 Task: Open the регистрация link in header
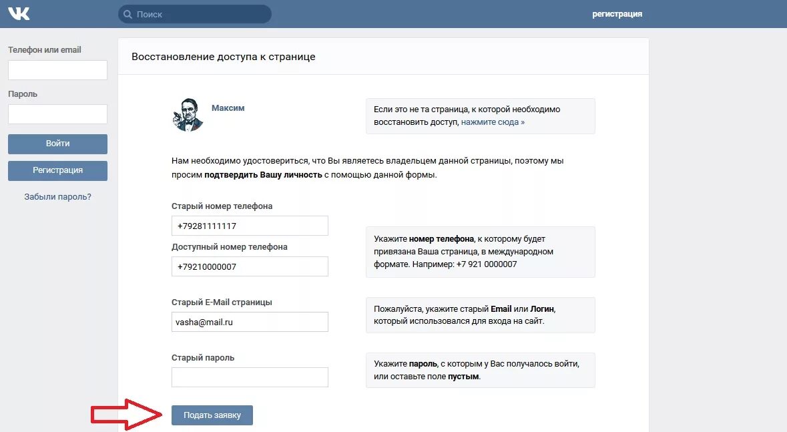coord(617,14)
